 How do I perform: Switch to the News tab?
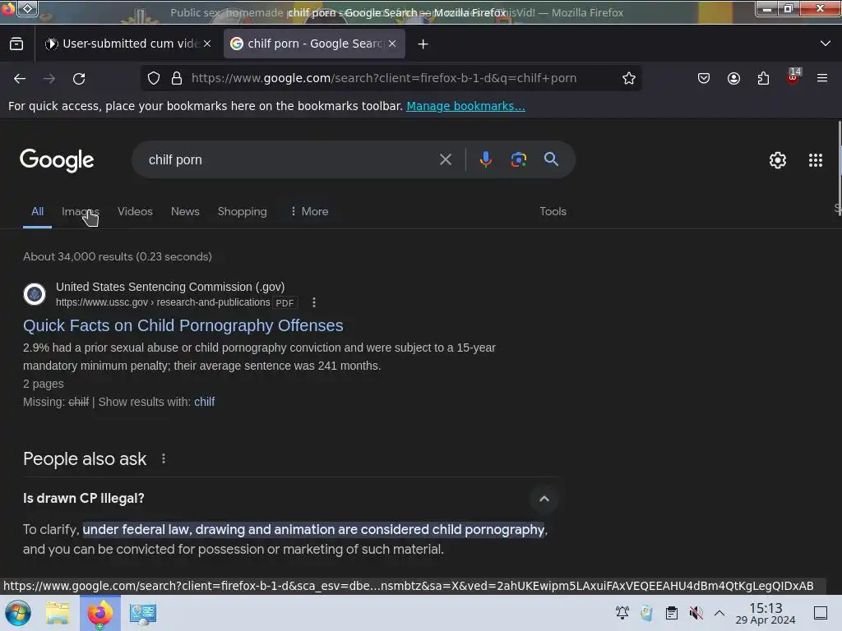pyautogui.click(x=185, y=211)
